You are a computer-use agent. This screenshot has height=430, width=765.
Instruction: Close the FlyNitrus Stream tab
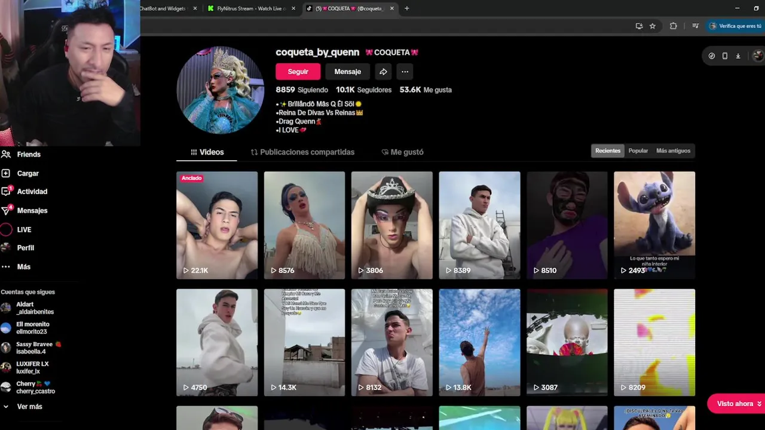[293, 8]
